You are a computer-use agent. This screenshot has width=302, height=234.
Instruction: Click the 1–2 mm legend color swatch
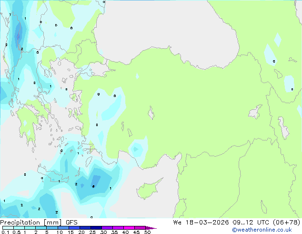[x=30, y=228]
